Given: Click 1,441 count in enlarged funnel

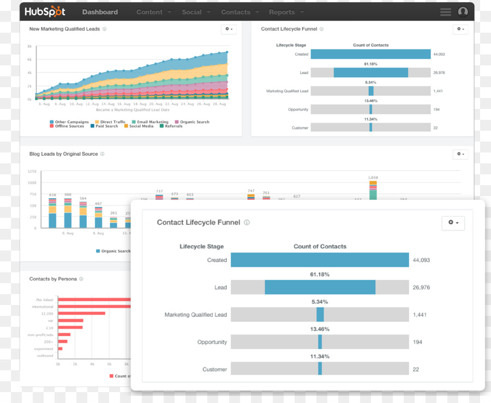Looking at the screenshot, I should pyautogui.click(x=420, y=315).
